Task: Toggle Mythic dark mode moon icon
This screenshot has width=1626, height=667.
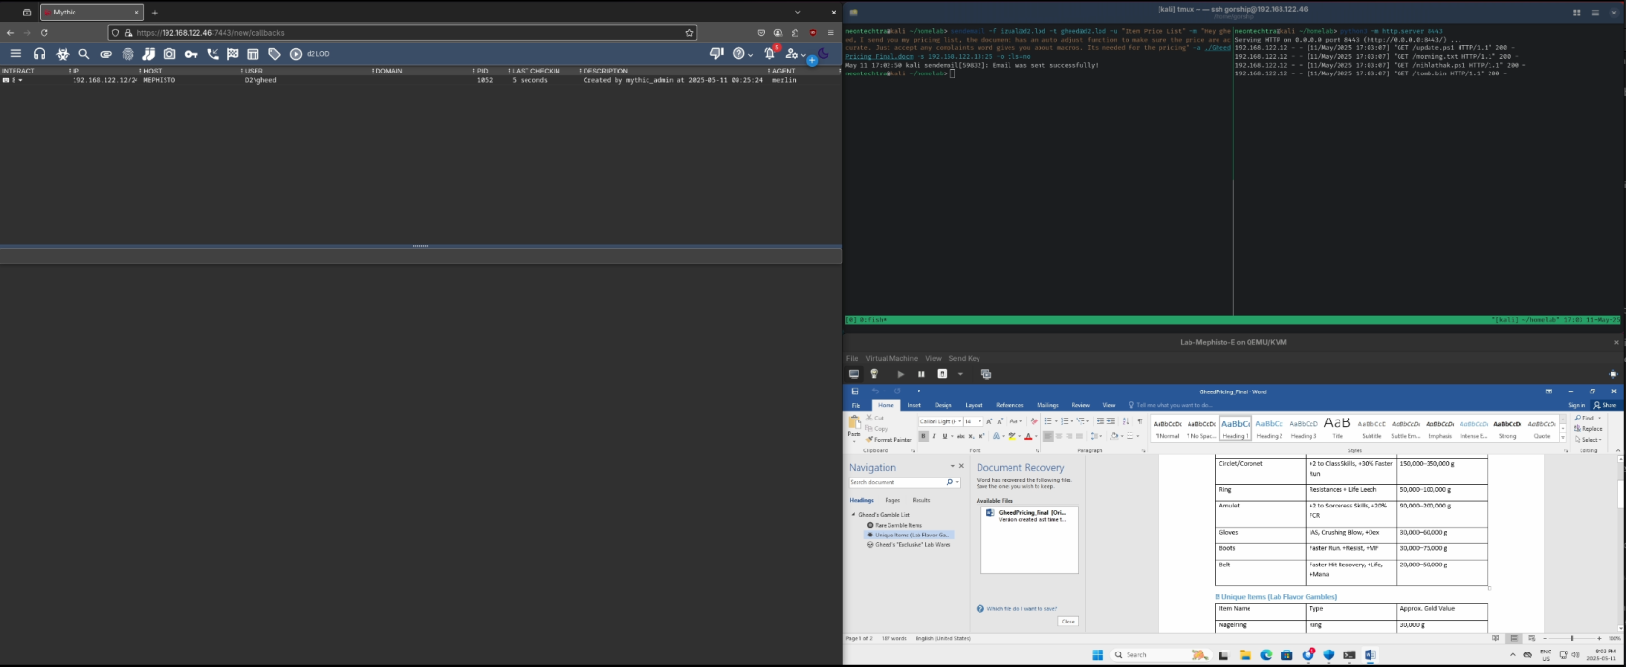Action: pos(823,54)
